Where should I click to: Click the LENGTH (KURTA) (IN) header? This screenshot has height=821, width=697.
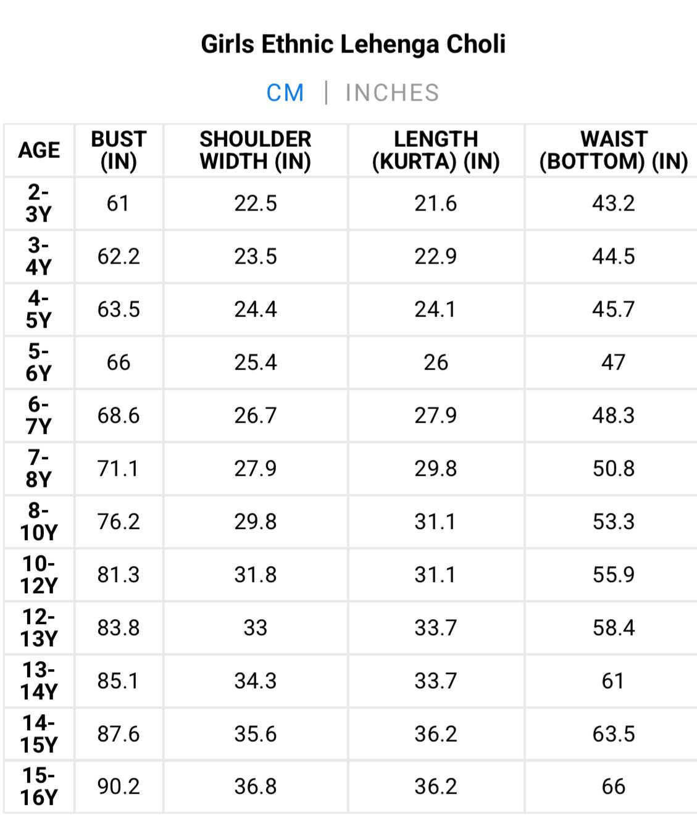tap(436, 150)
